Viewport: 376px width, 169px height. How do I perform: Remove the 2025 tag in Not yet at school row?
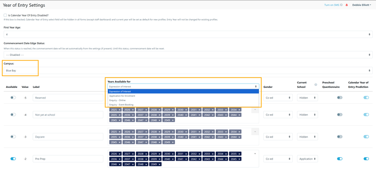click(119, 110)
